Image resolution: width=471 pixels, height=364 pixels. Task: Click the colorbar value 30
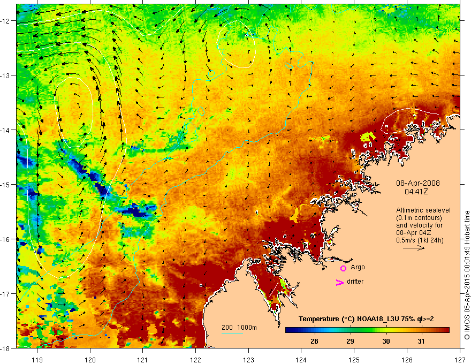(x=386, y=341)
